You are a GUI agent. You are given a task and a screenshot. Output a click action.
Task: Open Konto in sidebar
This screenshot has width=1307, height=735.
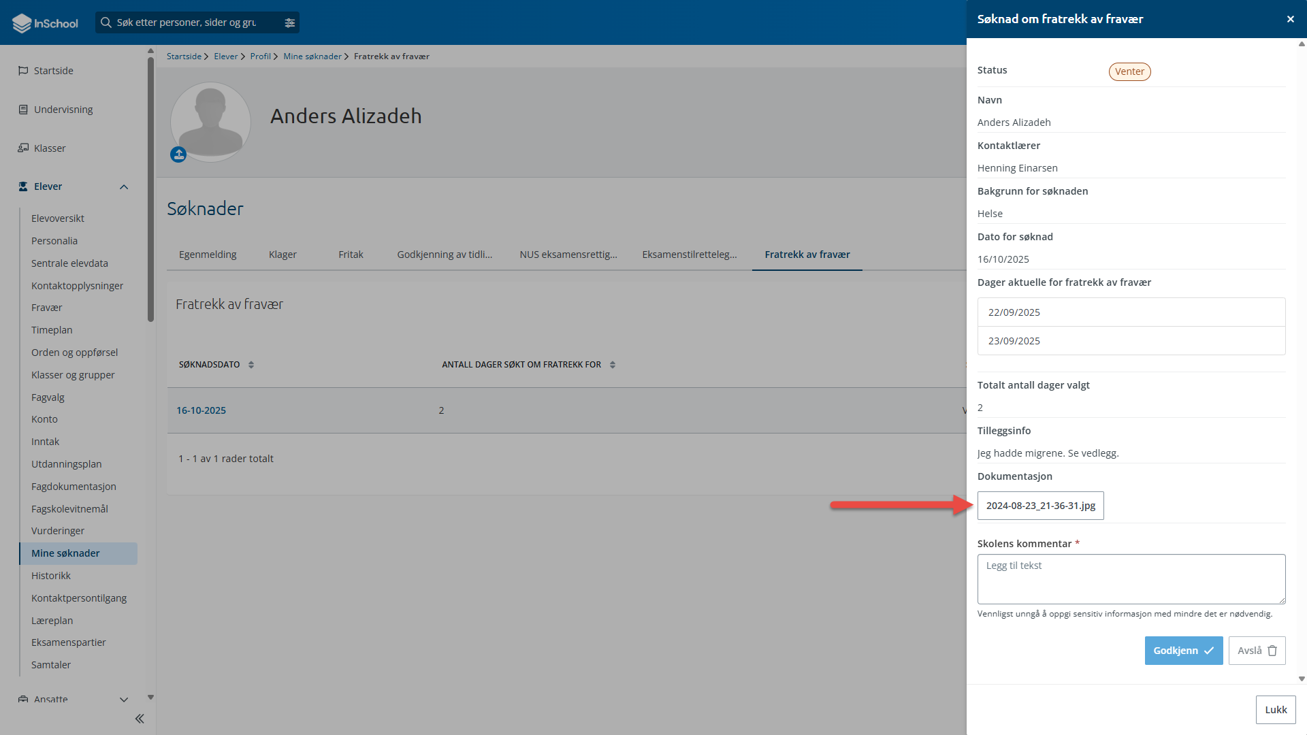coord(44,419)
